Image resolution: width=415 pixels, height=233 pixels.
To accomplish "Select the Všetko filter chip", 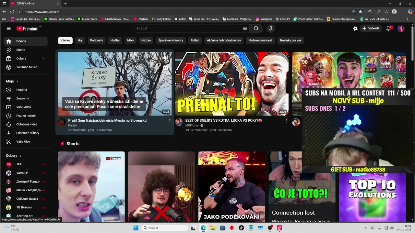I will pyautogui.click(x=65, y=40).
